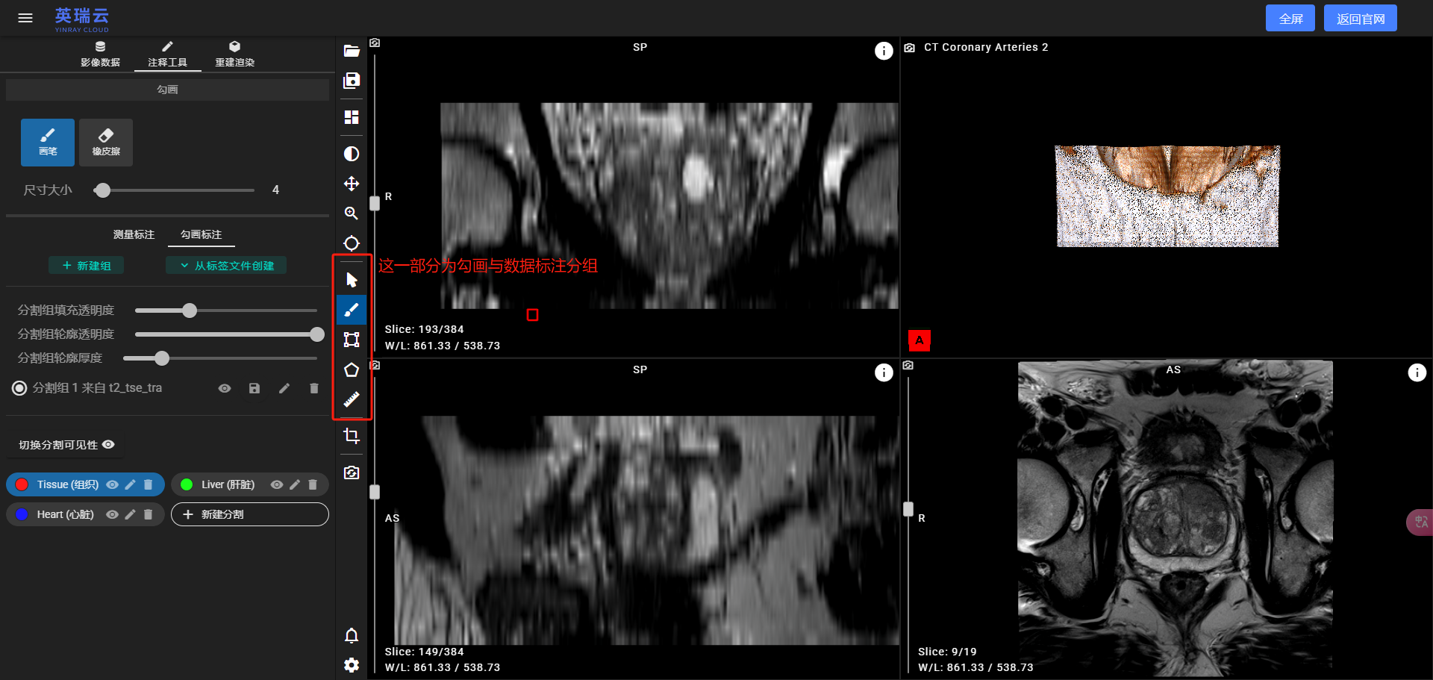The width and height of the screenshot is (1433, 680).
Task: Click 切换分割可见性 toggle
Action: coord(66,445)
